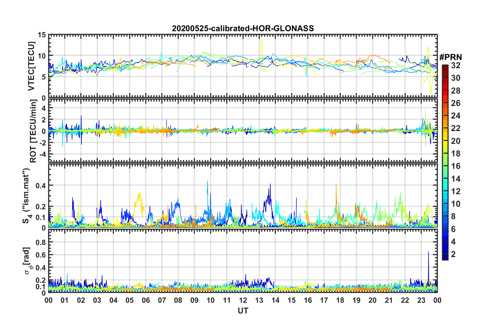
Task: Select colorbar tick label 32
Action: 456,65
